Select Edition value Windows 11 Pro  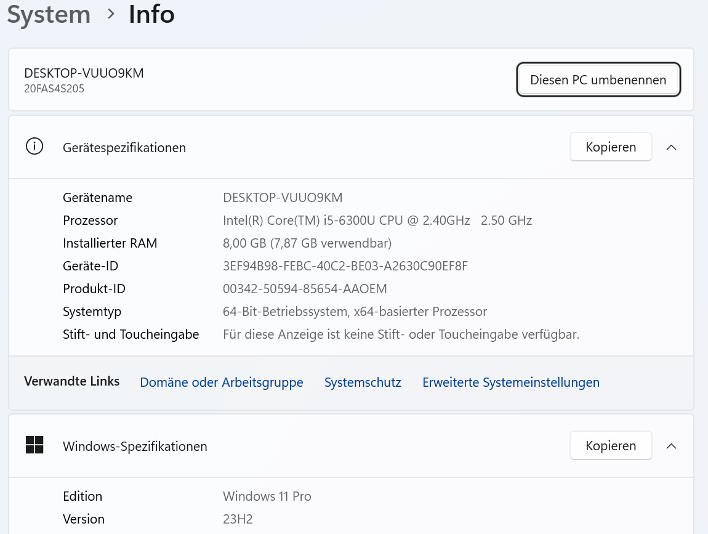(267, 496)
